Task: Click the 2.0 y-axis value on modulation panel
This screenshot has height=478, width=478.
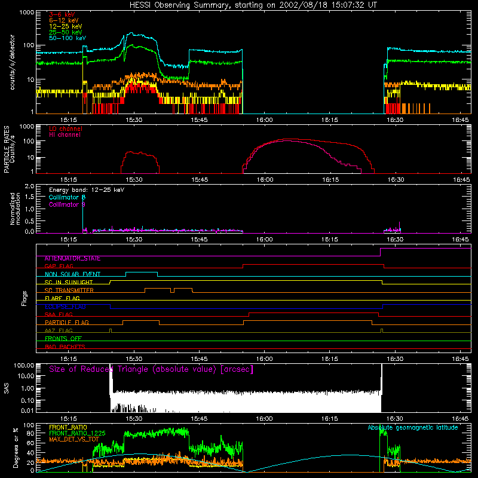Action: point(29,186)
